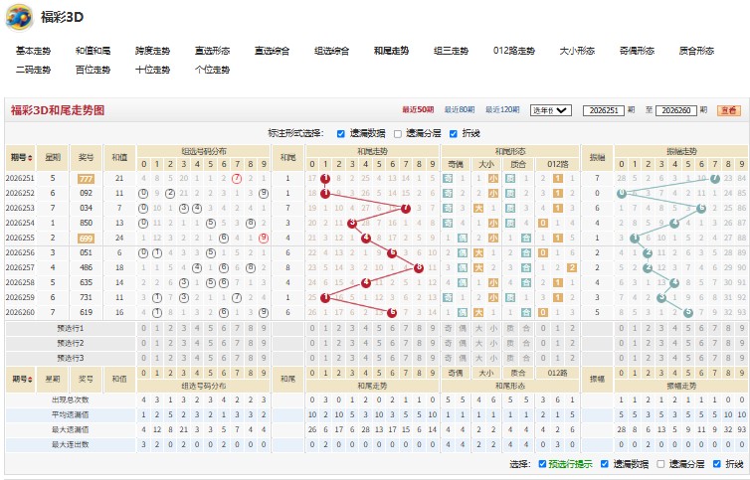Open the 选年份 dropdown
750x480 pixels.
click(550, 110)
